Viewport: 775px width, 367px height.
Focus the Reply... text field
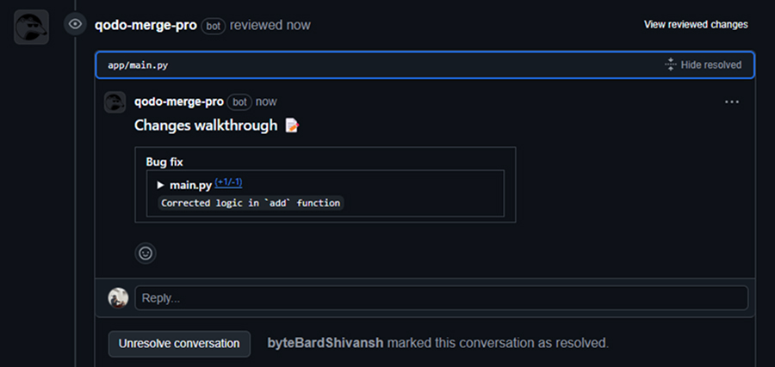tap(442, 298)
